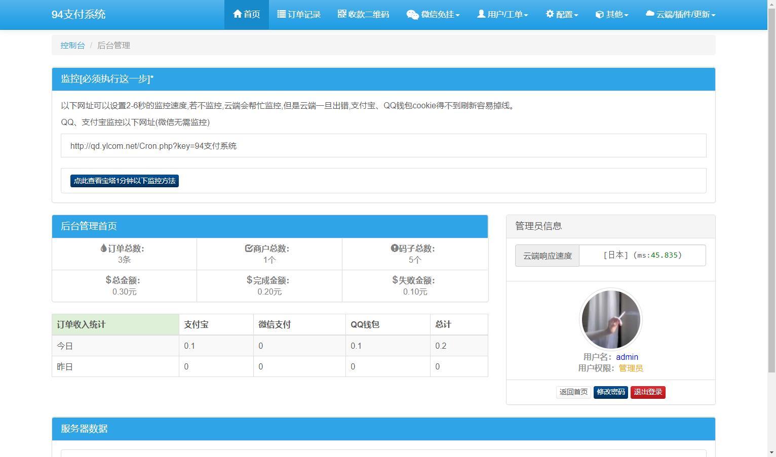Image resolution: width=776 pixels, height=457 pixels.
Task: Click the 修改密码 button
Action: (610, 392)
